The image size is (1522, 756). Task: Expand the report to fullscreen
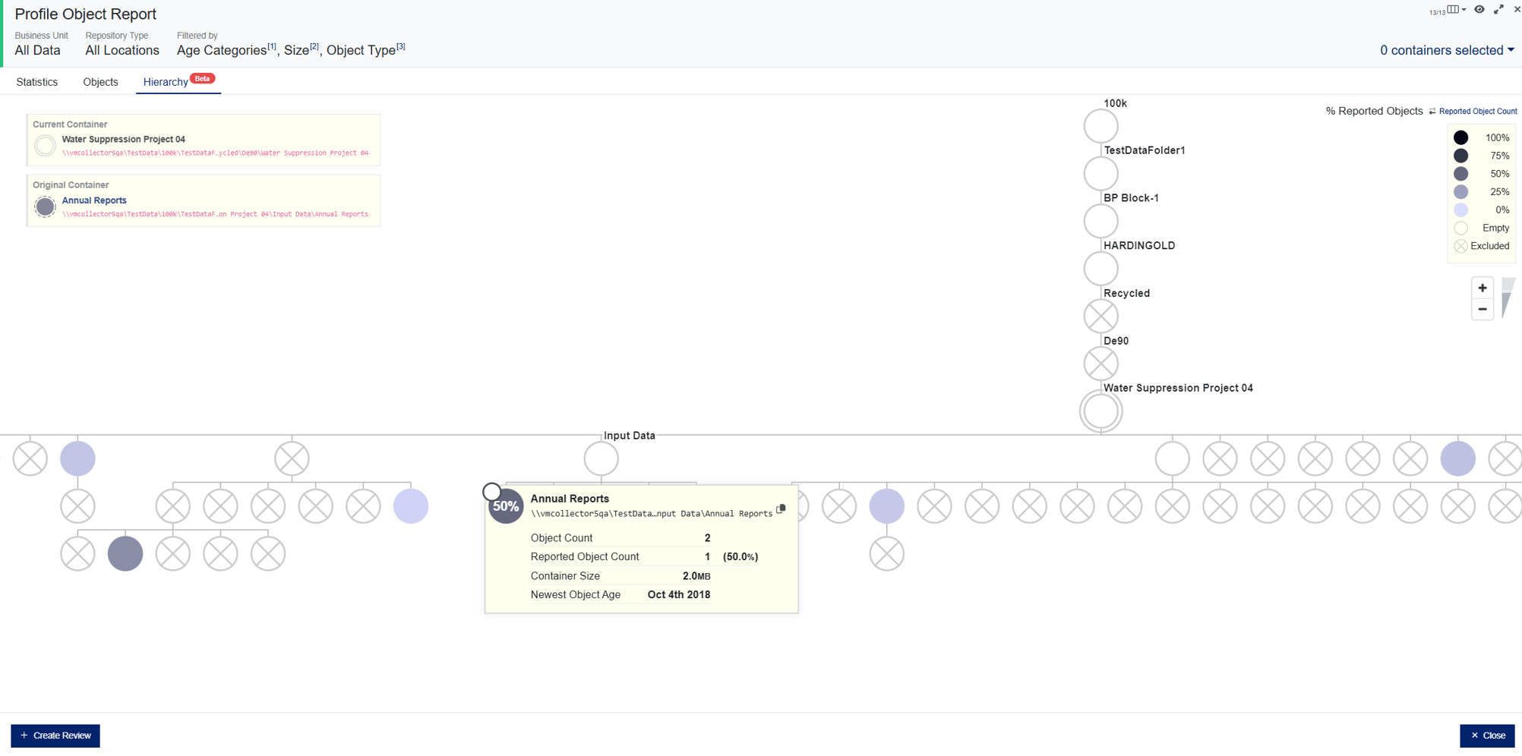click(1498, 9)
